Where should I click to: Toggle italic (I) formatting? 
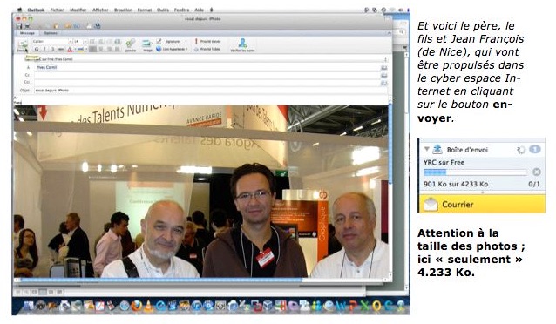click(x=44, y=50)
